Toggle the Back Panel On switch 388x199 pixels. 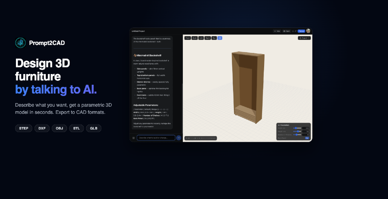(307, 138)
